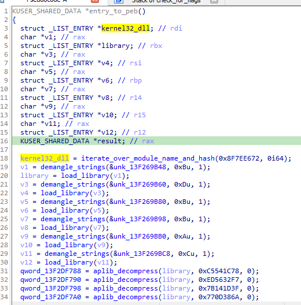Image resolution: width=301 pixels, height=305 pixels.
Task: Click the rdi register comment
Action: pyautogui.click(x=176, y=28)
